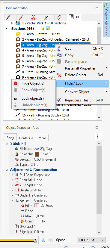The image size is (110, 248).
Task: Expand the Pull Compensation property
Action: click(12, 175)
